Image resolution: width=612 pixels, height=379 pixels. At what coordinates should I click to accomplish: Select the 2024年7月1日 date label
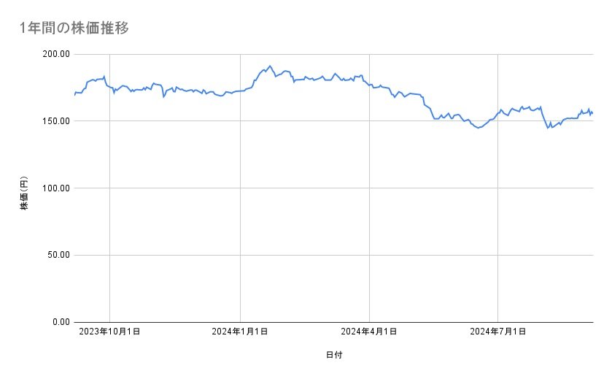point(498,332)
